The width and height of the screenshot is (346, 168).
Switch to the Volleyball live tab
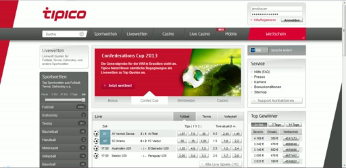click(230, 117)
